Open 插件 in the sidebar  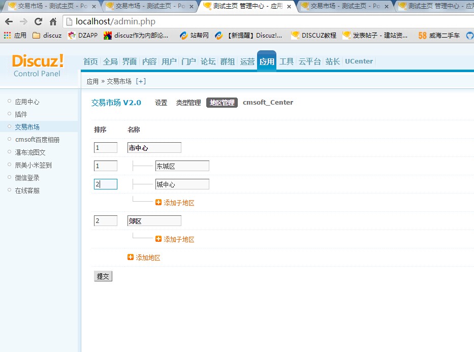tap(21, 114)
